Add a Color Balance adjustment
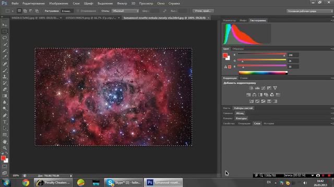 pyautogui.click(x=254, y=95)
